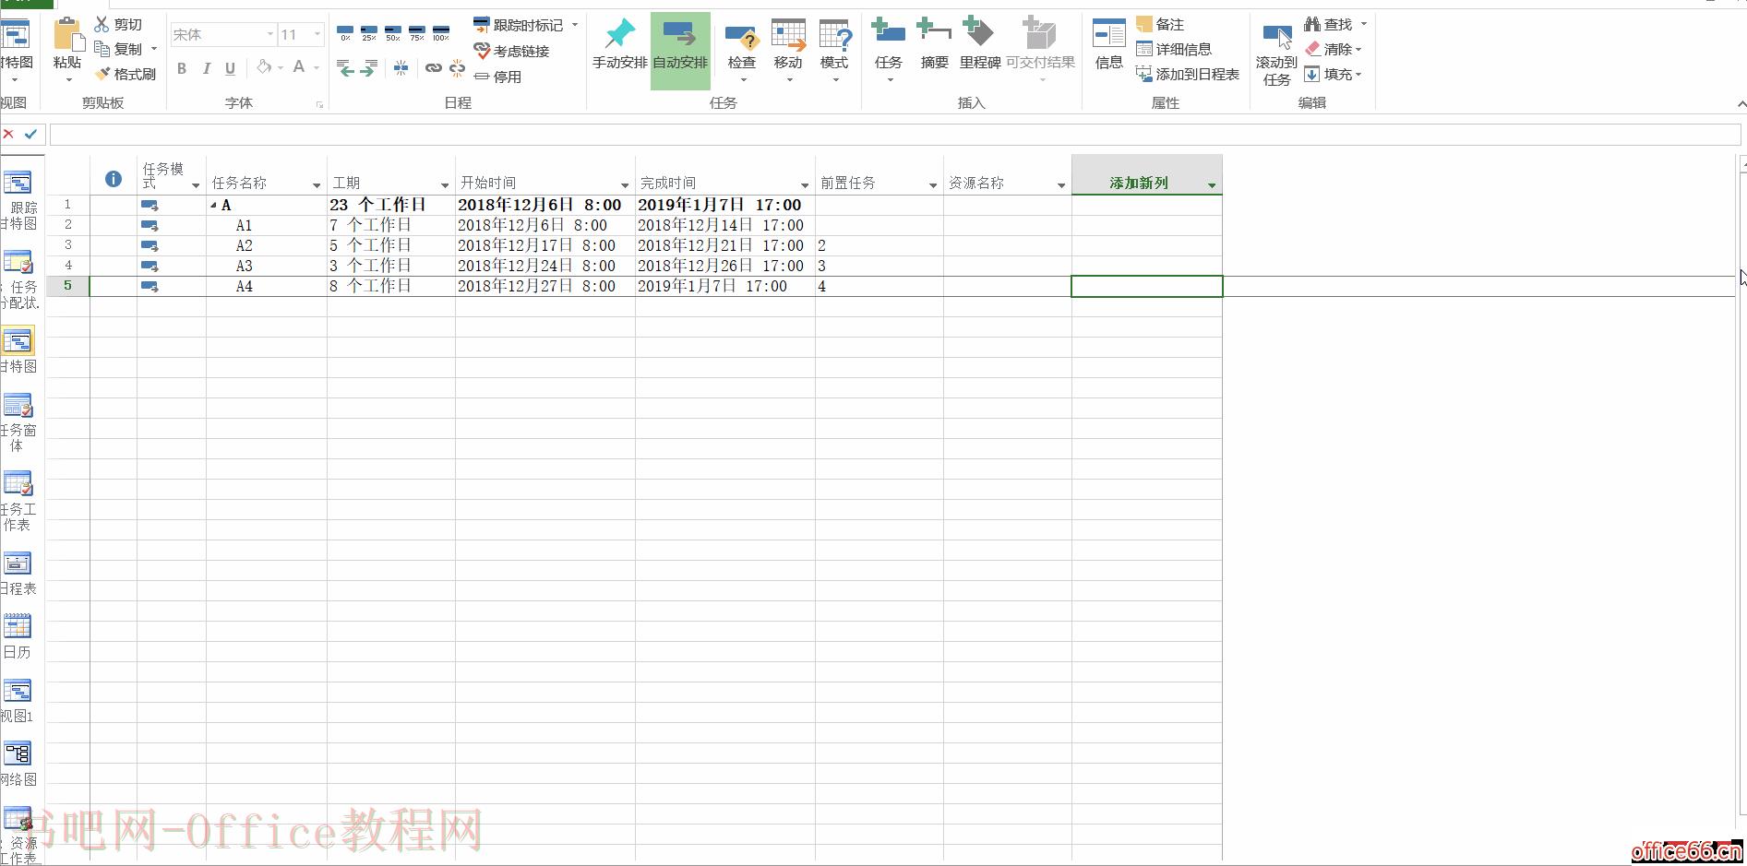Open the Inspect (检查) task menu
Image resolution: width=1747 pixels, height=866 pixels.
(x=742, y=51)
